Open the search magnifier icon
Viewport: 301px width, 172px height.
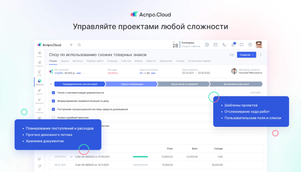click(x=79, y=45)
